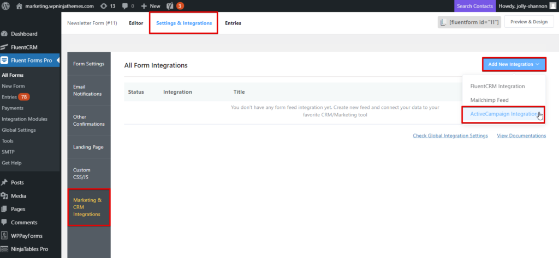559x258 pixels.
Task: Click the Newsletter Form (#11) title
Action: (92, 23)
